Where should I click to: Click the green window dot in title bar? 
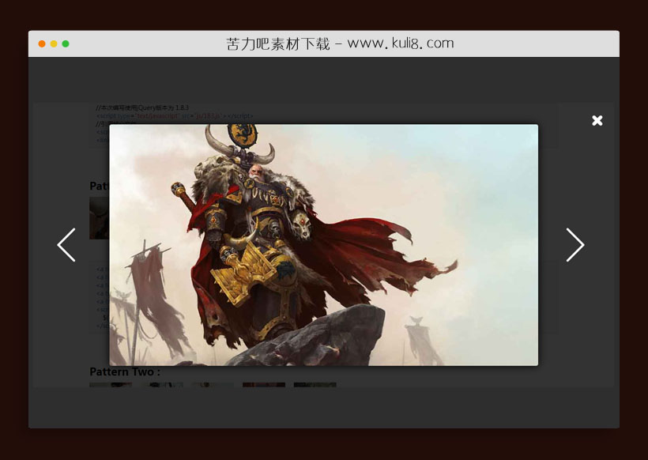66,43
